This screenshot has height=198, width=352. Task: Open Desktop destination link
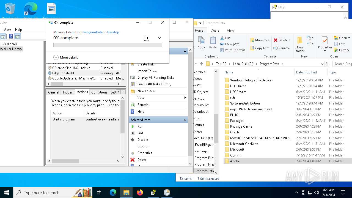pyautogui.click(x=113, y=32)
